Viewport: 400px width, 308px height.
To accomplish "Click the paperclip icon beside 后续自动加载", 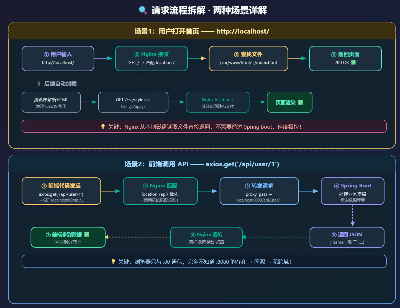I will (x=39, y=83).
